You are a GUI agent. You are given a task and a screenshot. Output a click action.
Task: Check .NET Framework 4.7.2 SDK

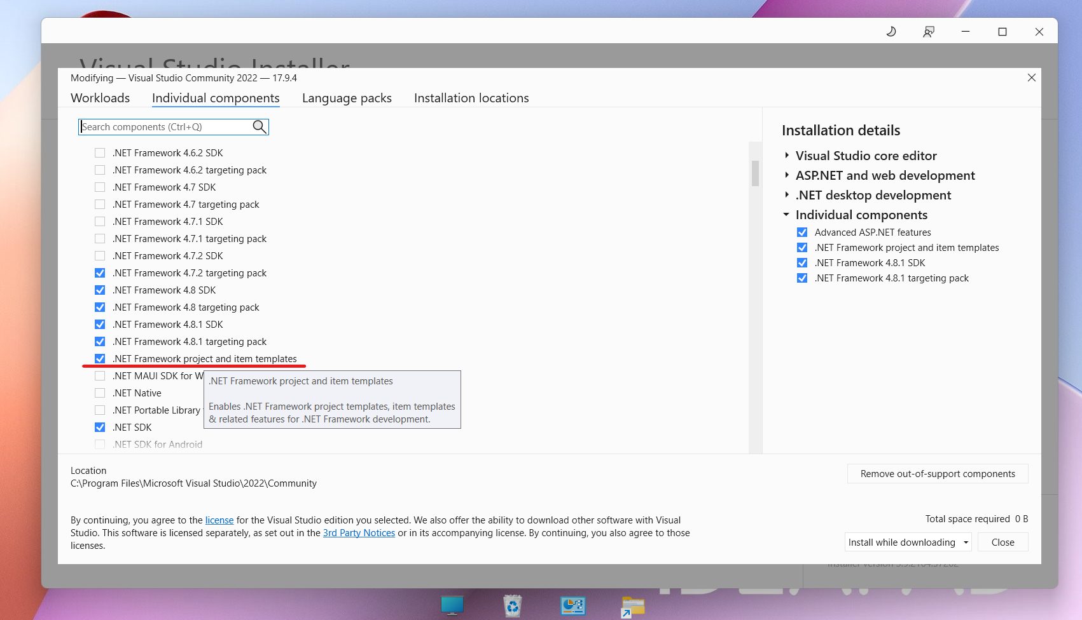(100, 256)
